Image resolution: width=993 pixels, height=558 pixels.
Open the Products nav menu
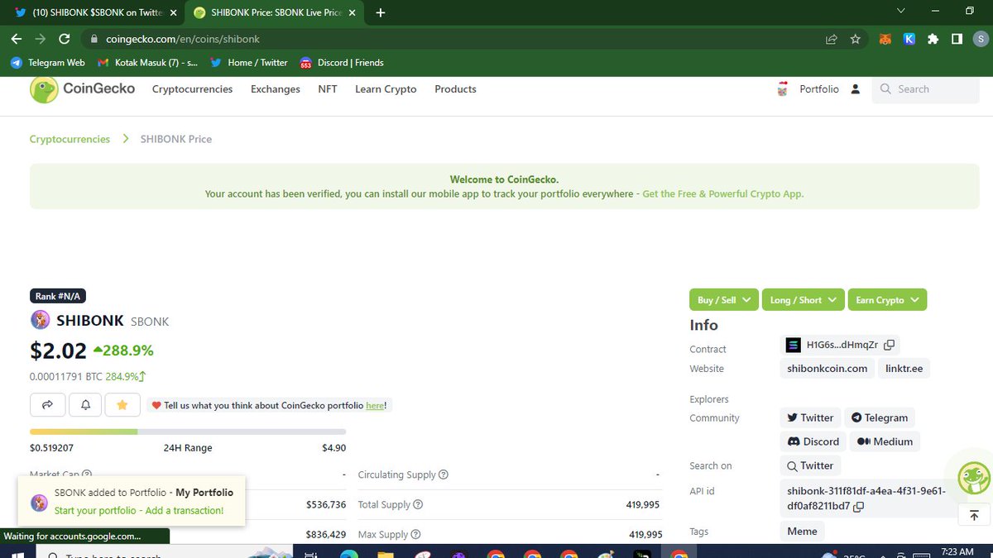point(455,89)
